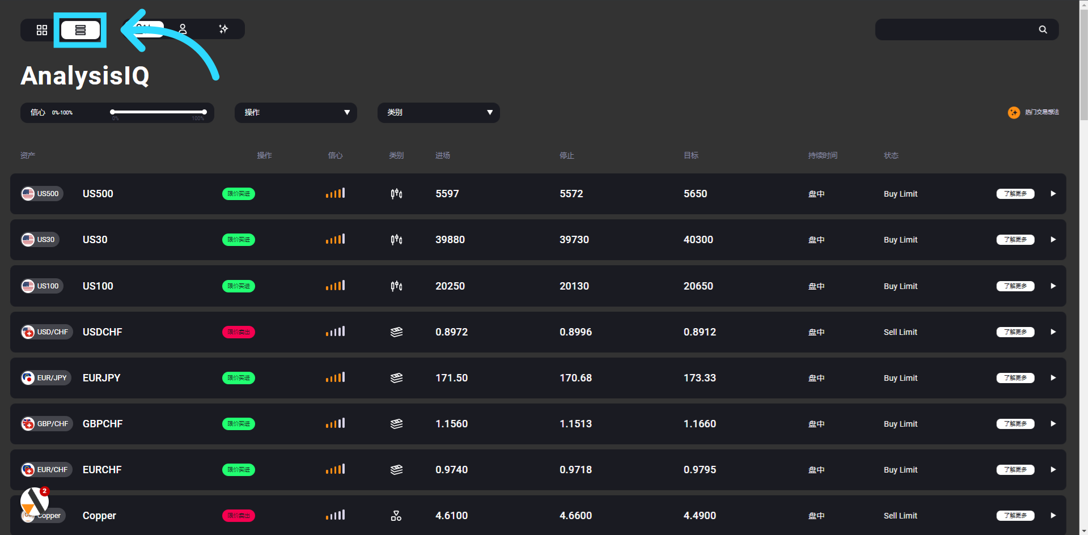Click the search magnifier icon

1043,29
